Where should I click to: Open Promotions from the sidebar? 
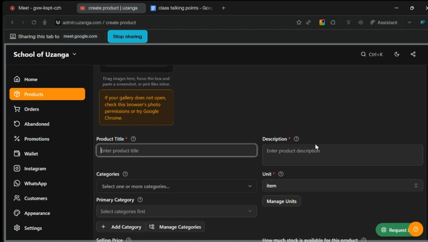[47, 139]
